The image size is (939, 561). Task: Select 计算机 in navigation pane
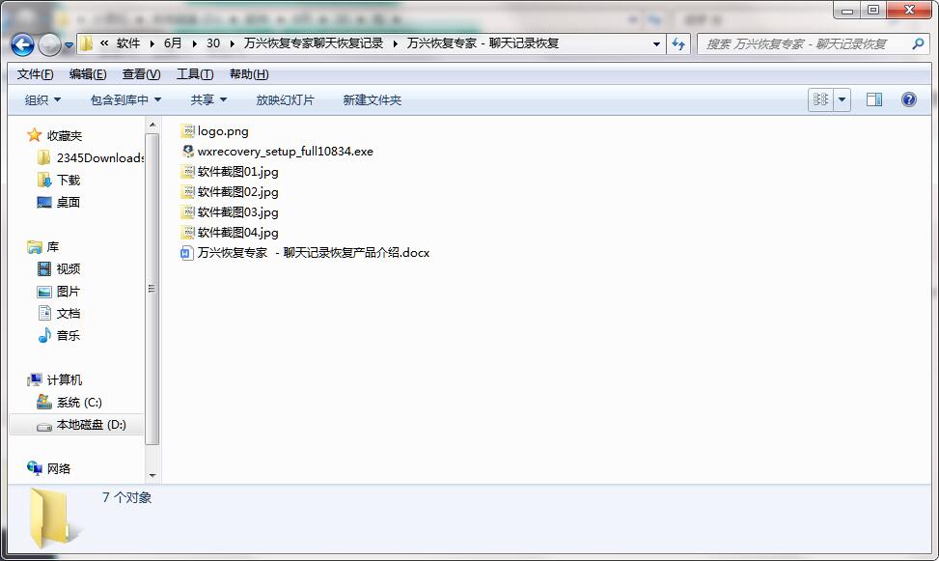click(x=64, y=380)
